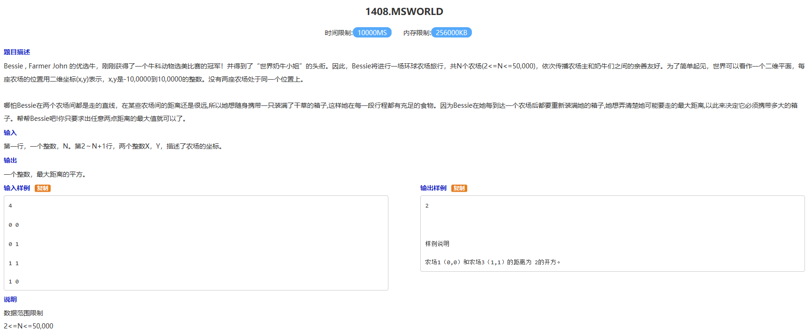Click the 2<=N<=50,000 constraint line at bottom
This screenshot has width=812, height=335.
pyautogui.click(x=29, y=326)
